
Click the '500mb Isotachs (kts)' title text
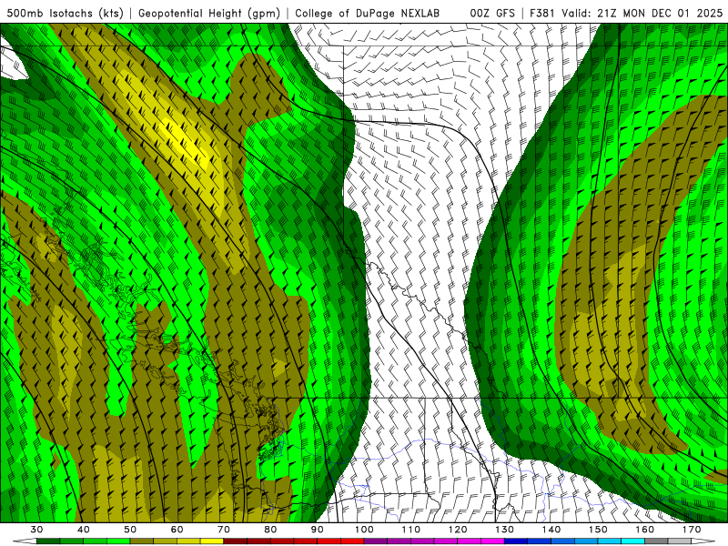pyautogui.click(x=65, y=13)
